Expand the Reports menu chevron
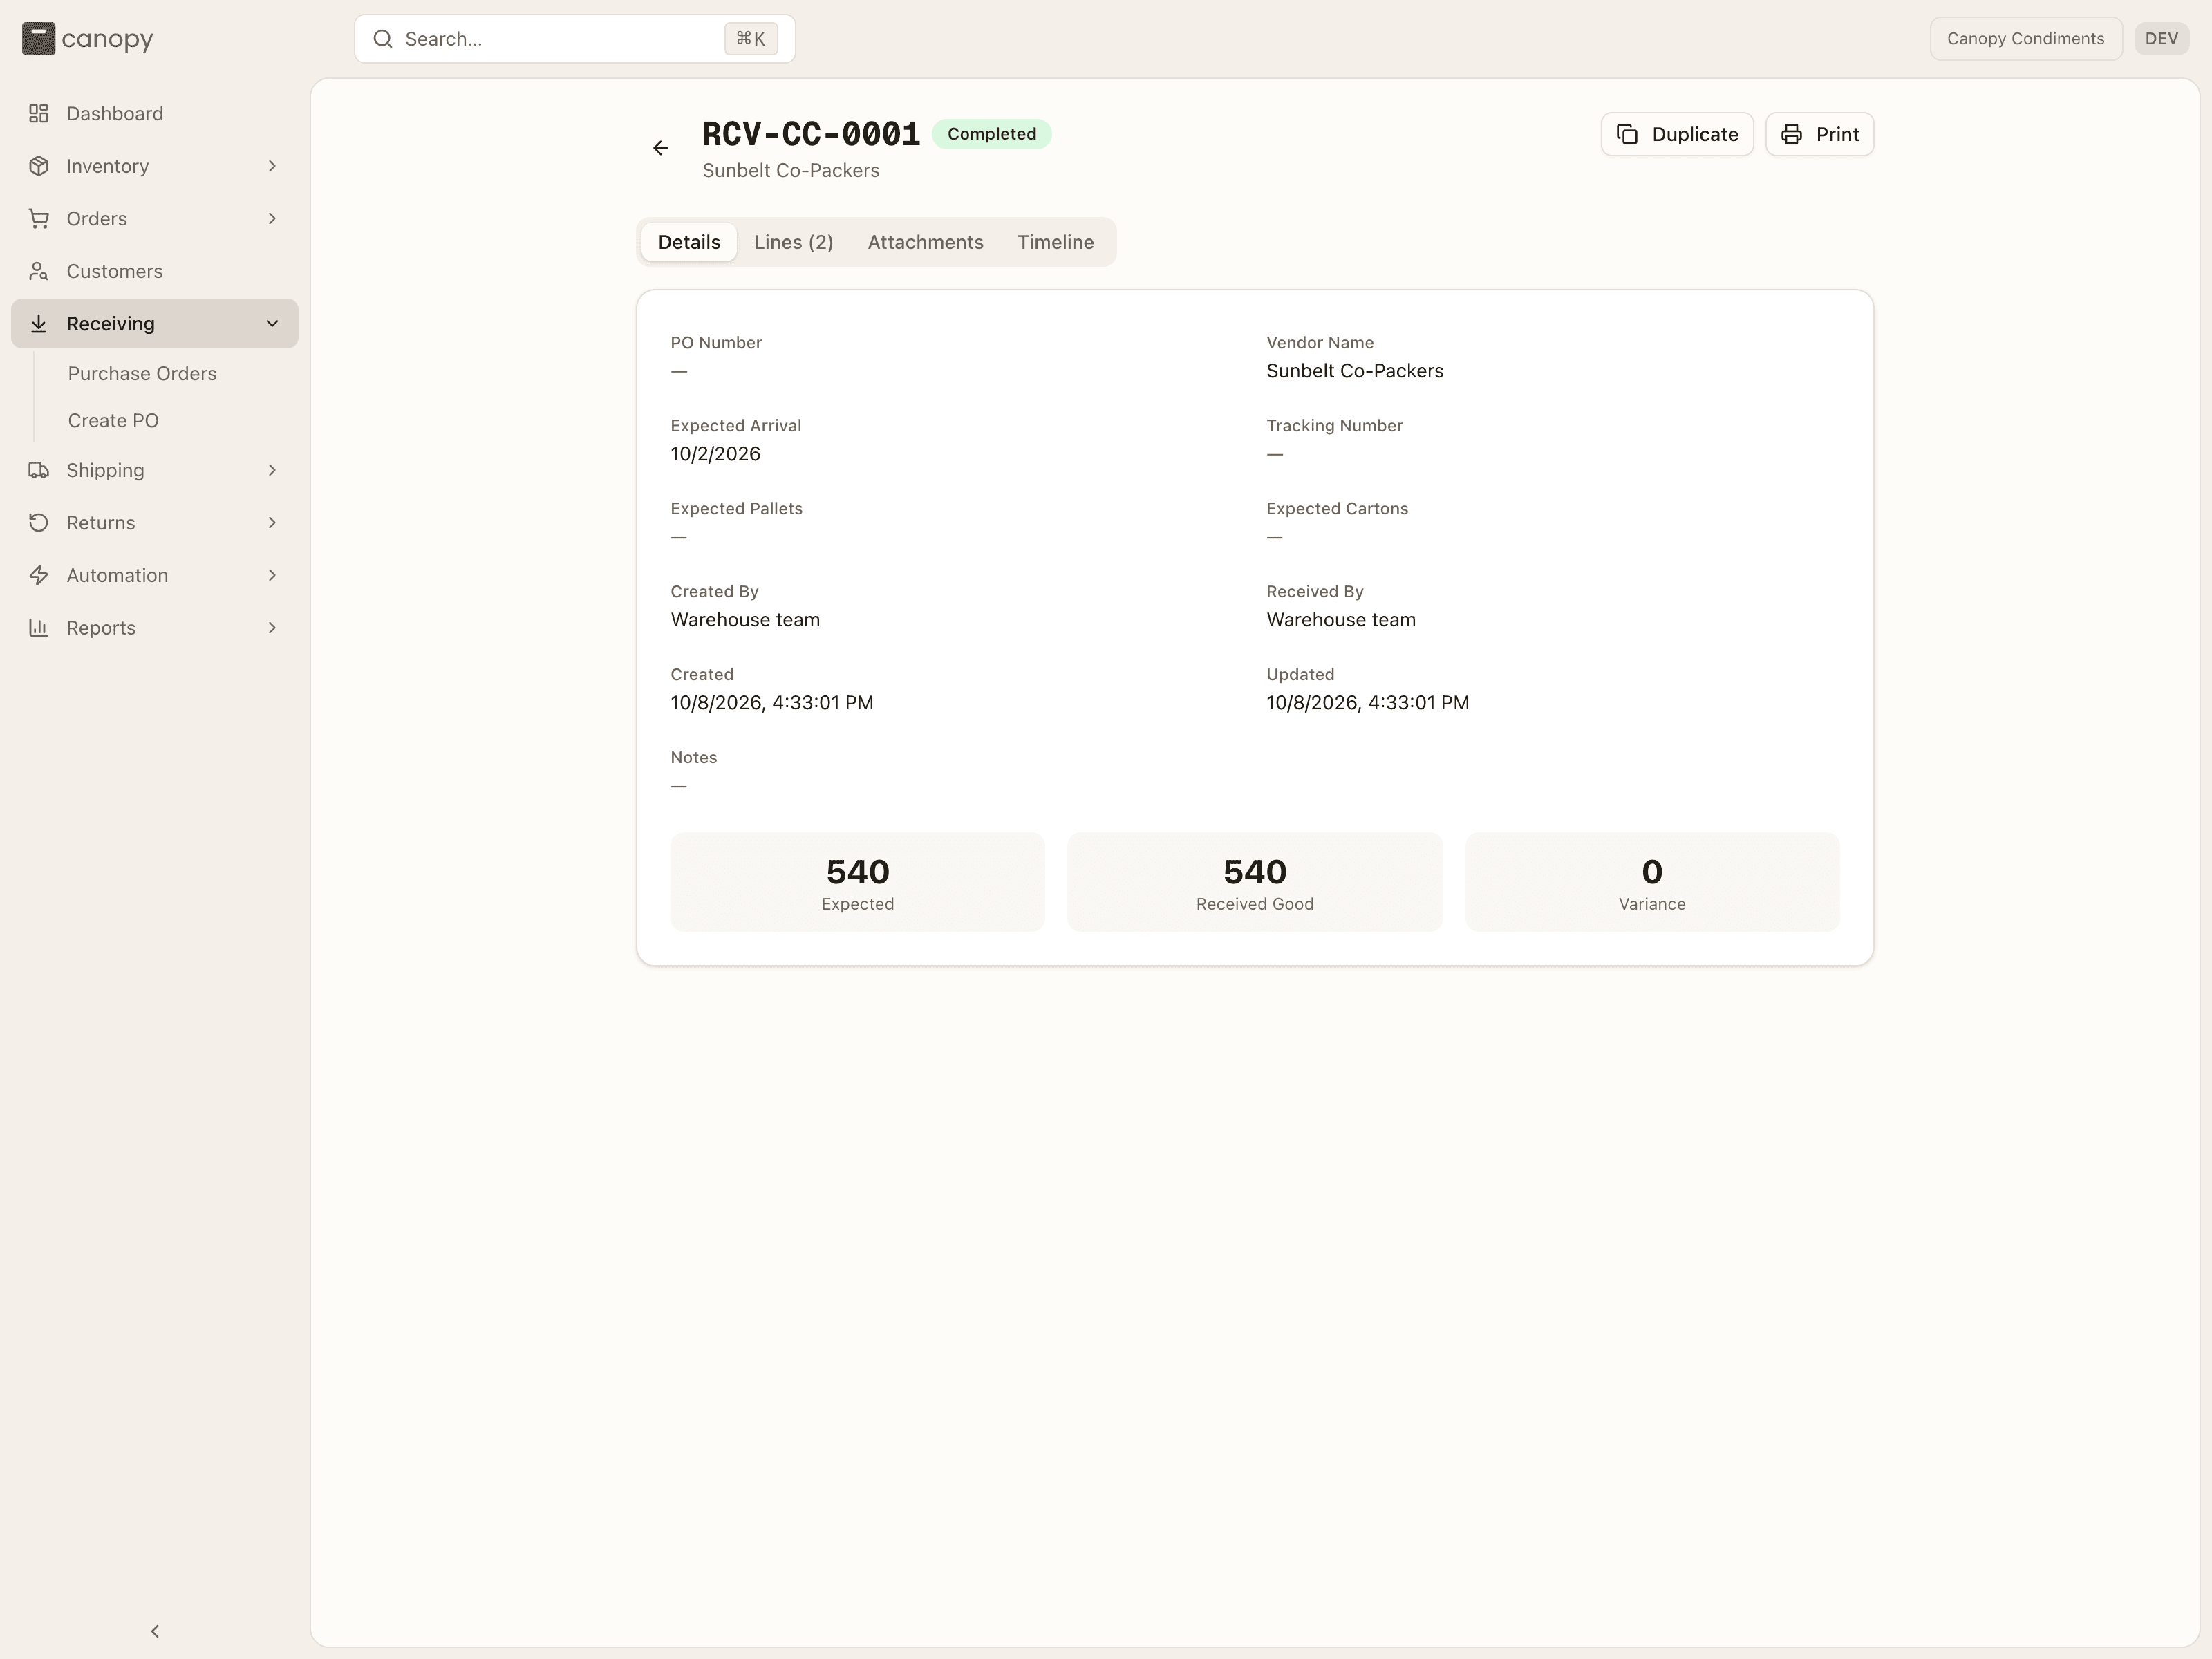 tap(272, 627)
